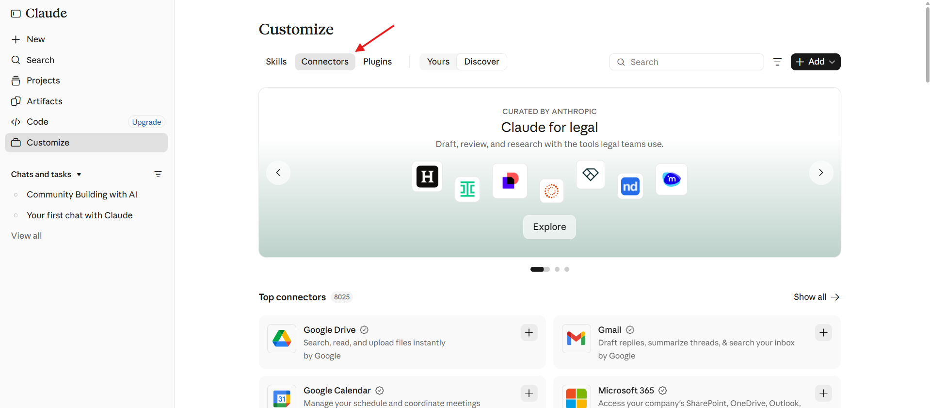The width and height of the screenshot is (930, 408).
Task: Click the blue m cloud logo icon
Action: click(672, 180)
